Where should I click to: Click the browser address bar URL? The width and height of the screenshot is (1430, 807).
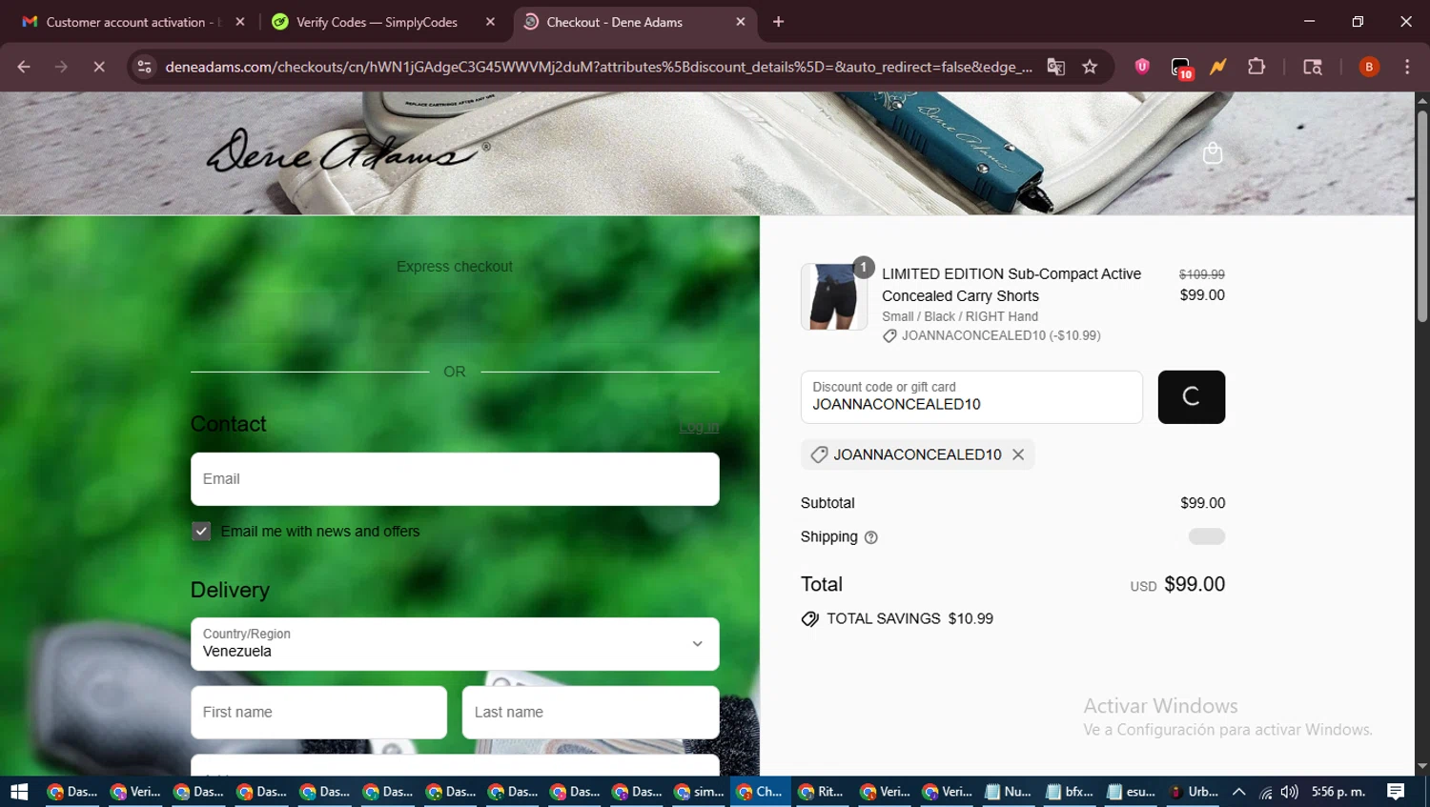click(598, 67)
